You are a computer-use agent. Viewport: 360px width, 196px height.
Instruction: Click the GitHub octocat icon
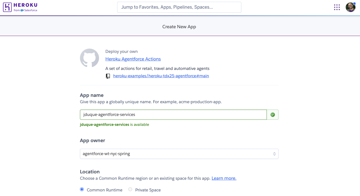click(89, 58)
